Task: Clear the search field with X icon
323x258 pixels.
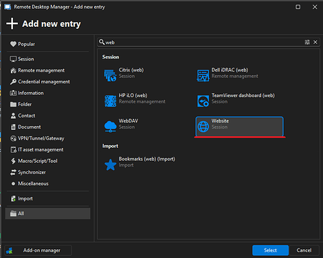Action: point(315,42)
